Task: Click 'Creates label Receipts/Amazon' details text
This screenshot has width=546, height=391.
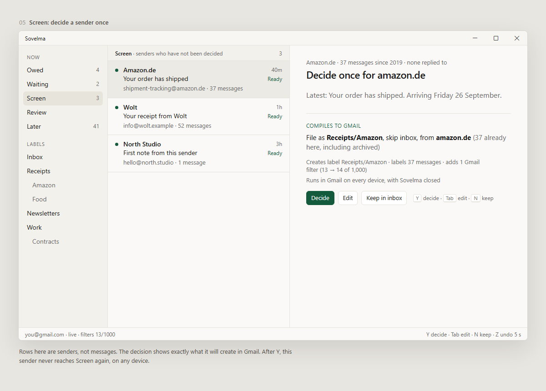Action: point(393,166)
